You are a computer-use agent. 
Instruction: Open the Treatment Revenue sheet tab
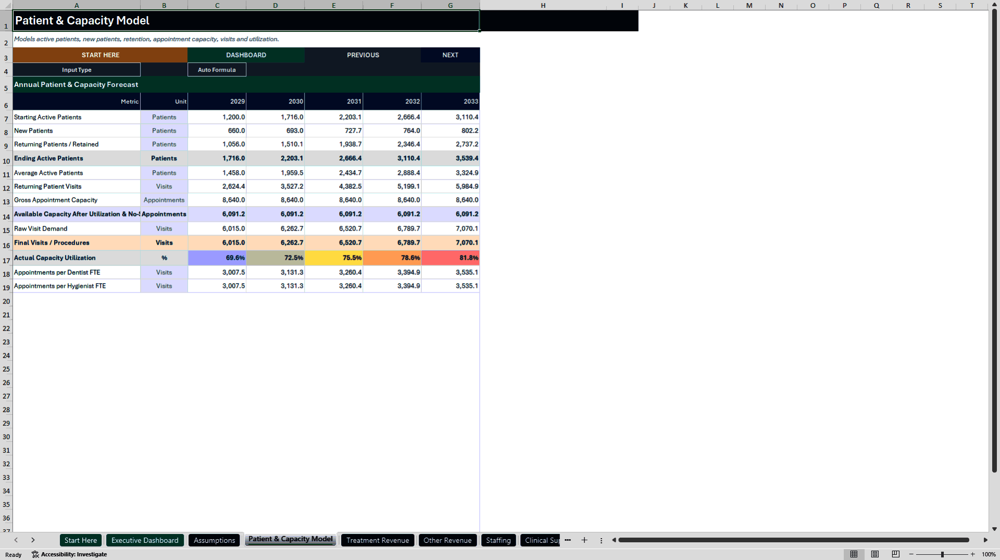(x=378, y=540)
